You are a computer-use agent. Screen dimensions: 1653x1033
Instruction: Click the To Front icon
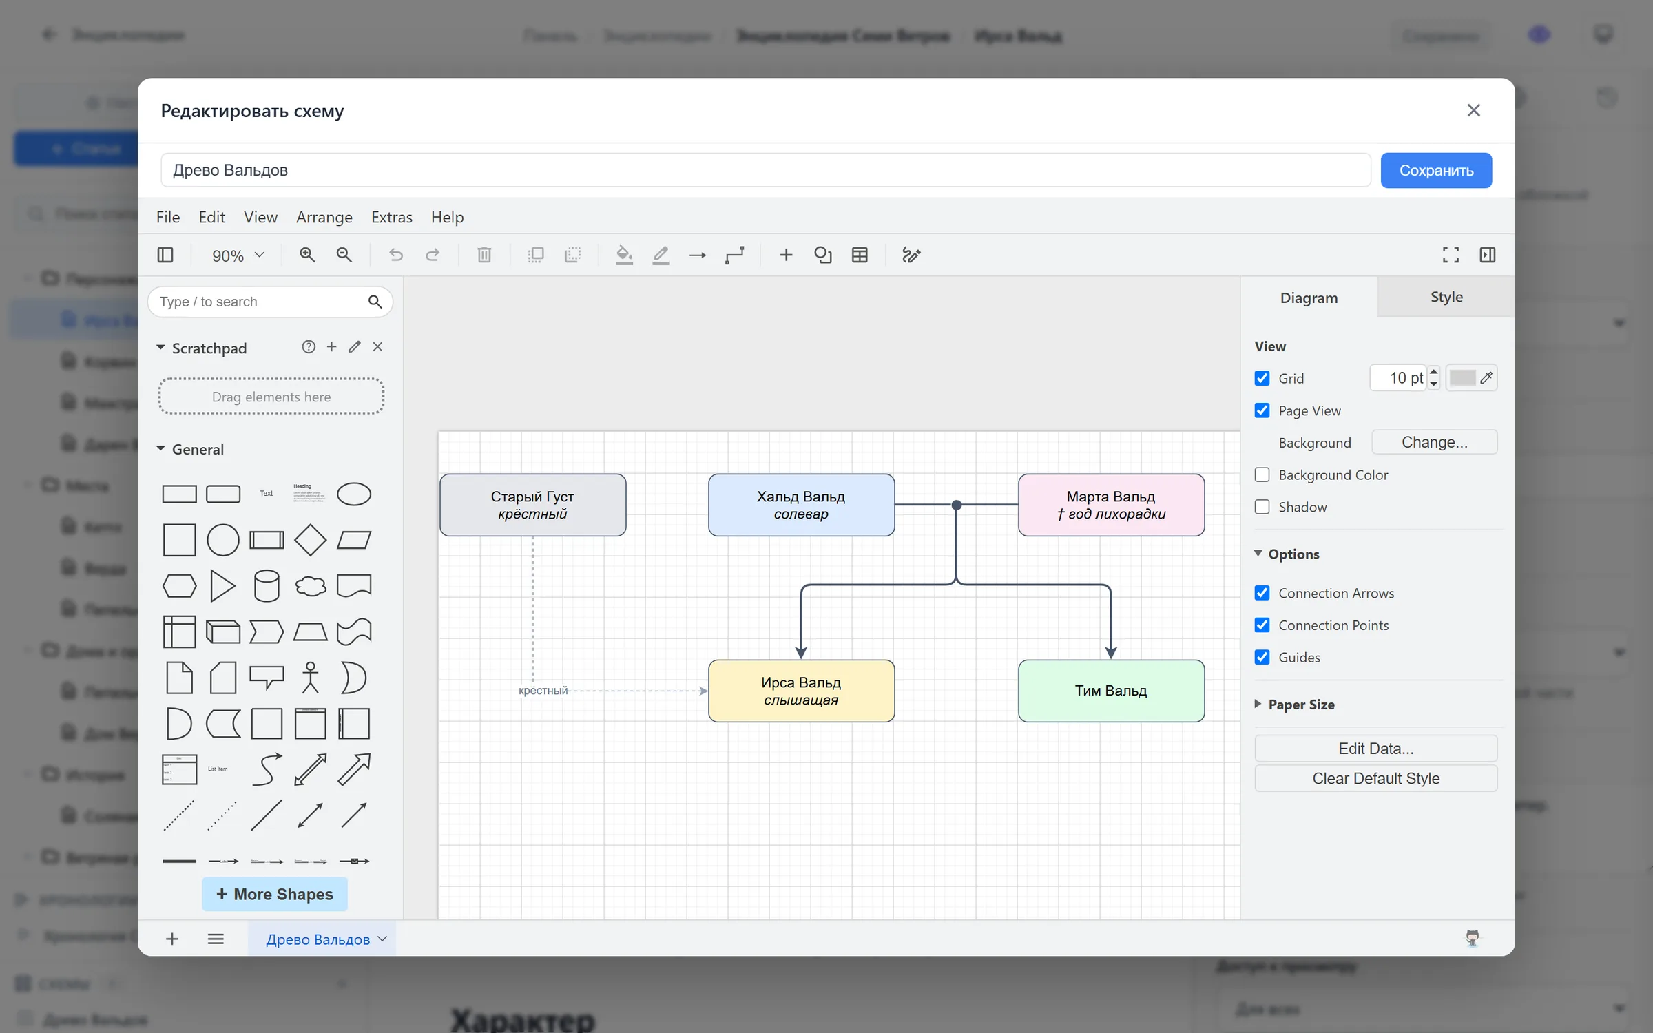[535, 255]
